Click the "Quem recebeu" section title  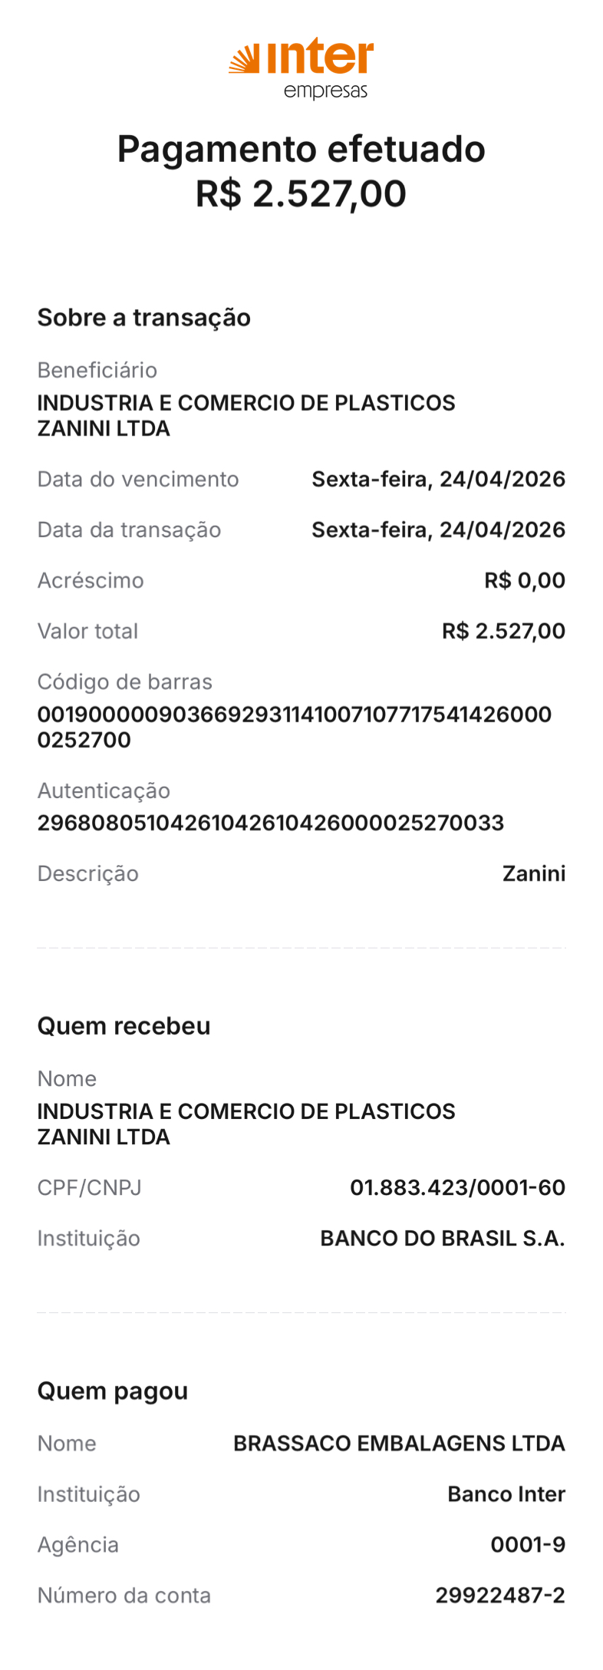coord(124,1026)
